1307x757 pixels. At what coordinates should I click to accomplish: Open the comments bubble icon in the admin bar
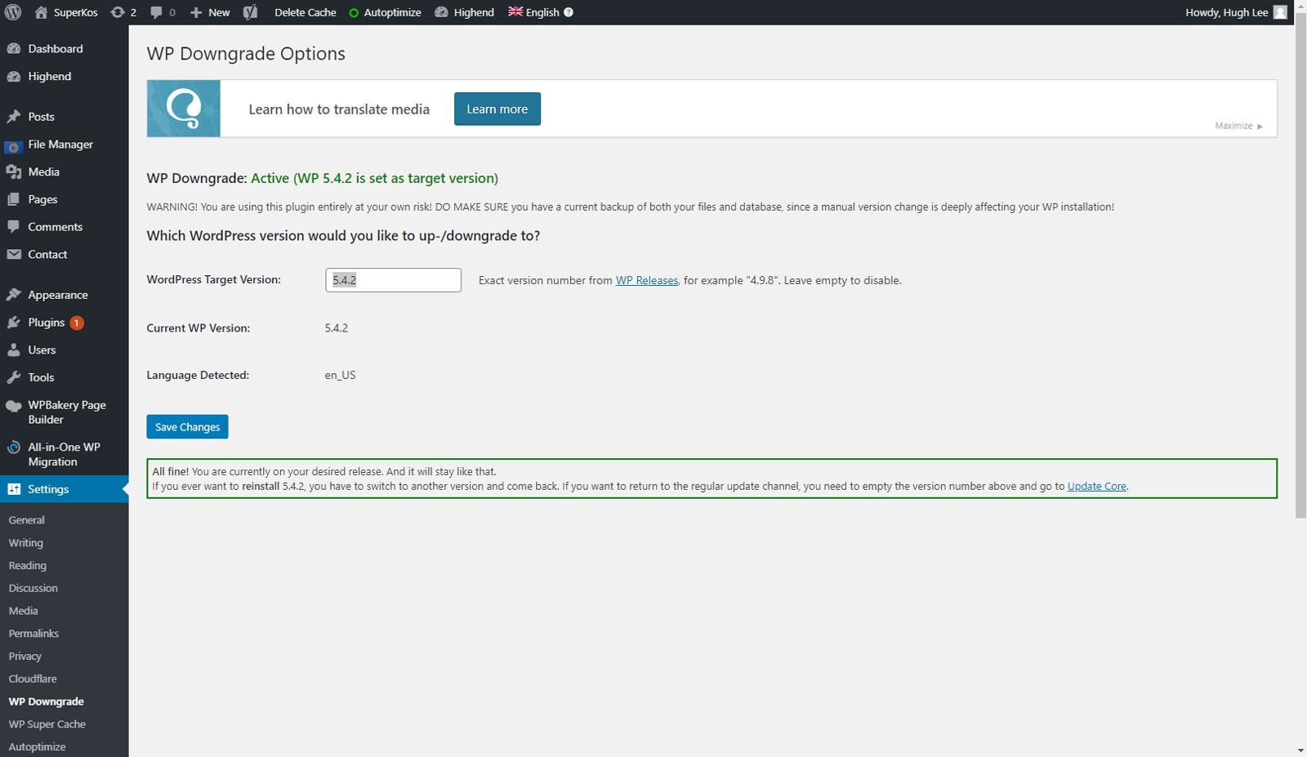tap(156, 12)
